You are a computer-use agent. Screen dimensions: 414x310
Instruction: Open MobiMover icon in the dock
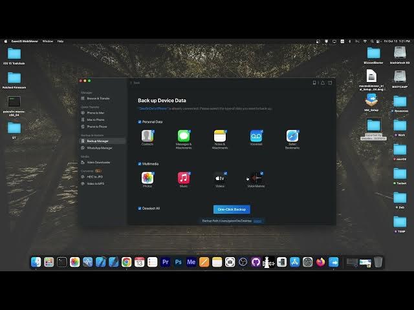(x=334, y=262)
